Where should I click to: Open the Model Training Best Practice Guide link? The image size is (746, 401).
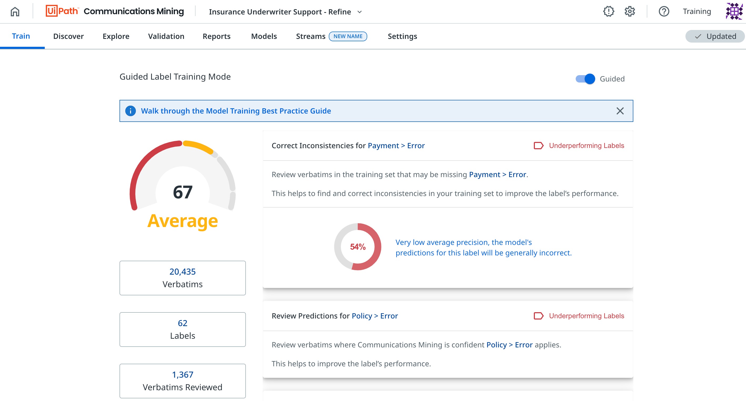tap(236, 111)
